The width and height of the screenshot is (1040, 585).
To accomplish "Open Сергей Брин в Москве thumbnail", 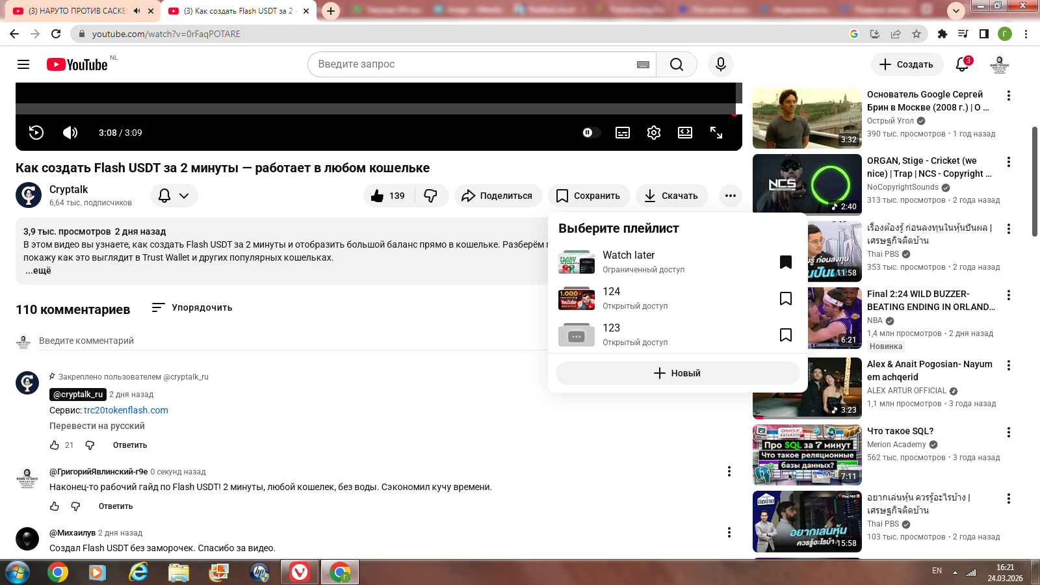I will (x=807, y=118).
